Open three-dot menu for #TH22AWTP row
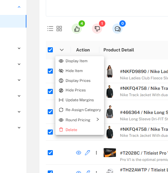Screen dimensions: 168x173 (96, 172)
